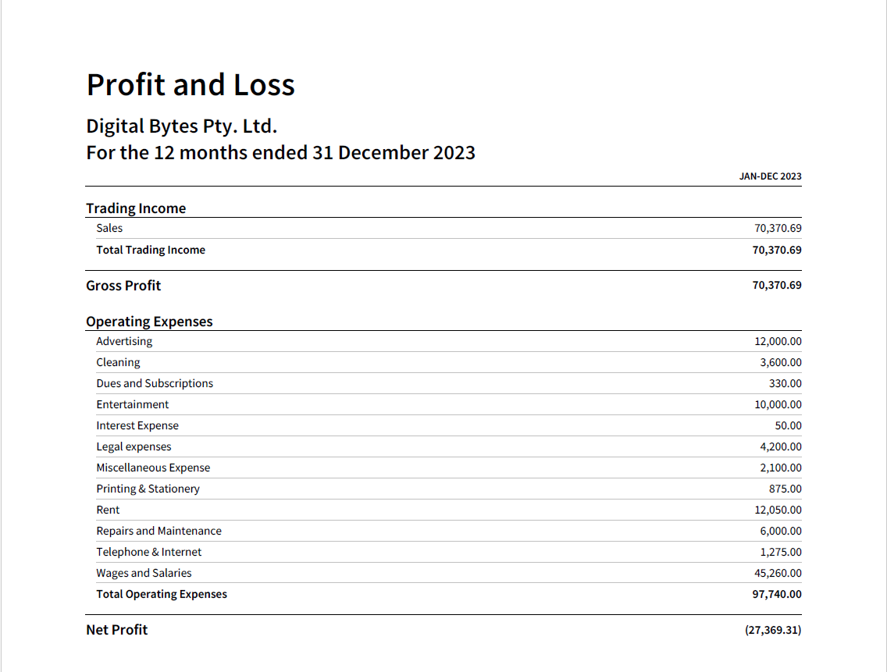Click the Cleaning amount 3,600.00
This screenshot has height=672, width=887.
[781, 362]
